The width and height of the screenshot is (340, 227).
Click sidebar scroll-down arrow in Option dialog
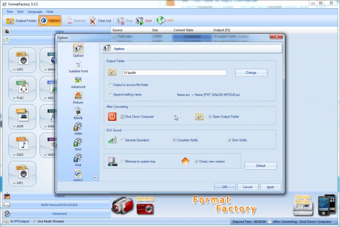96,178
